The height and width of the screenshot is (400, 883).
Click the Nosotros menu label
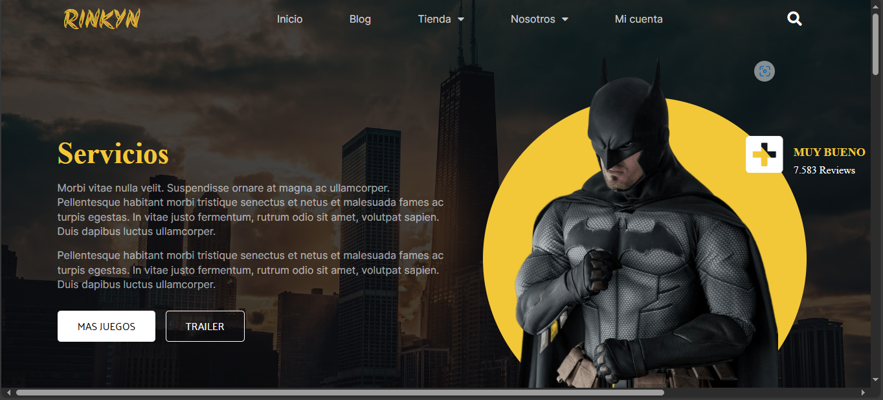point(533,19)
